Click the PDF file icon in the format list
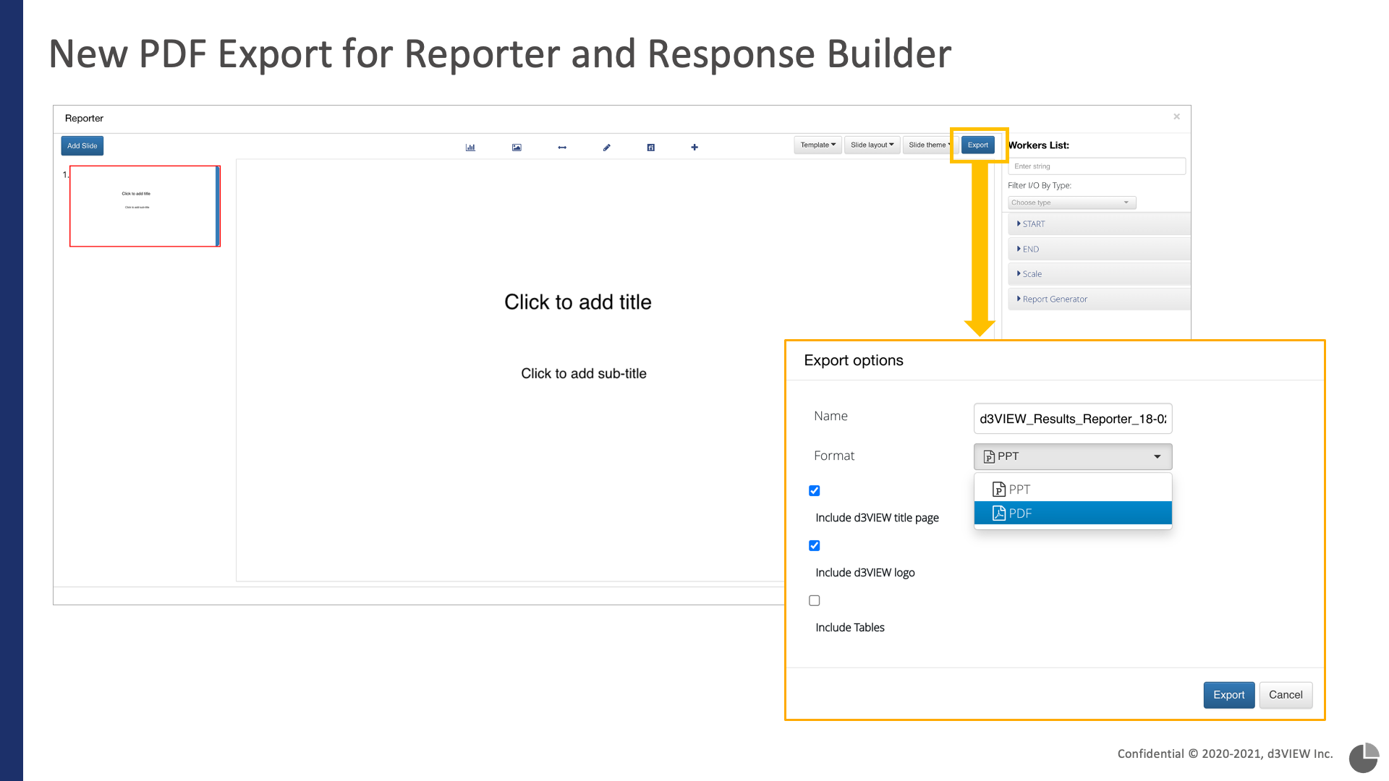 999,513
